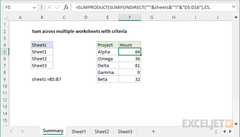The height and width of the screenshot is (137, 240).
Task: Select column E header
Action: coord(108,17)
